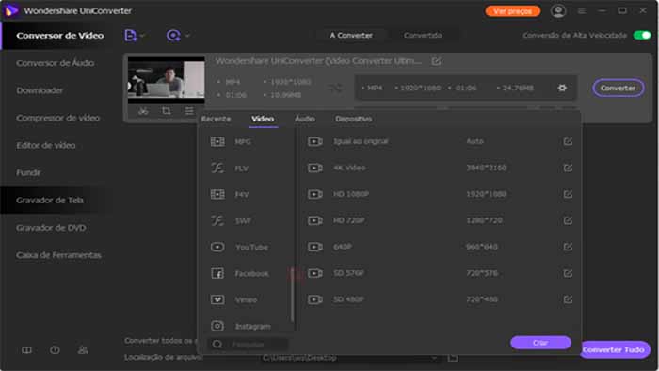
Task: Edit HD 720P preset icon
Action: 568,220
